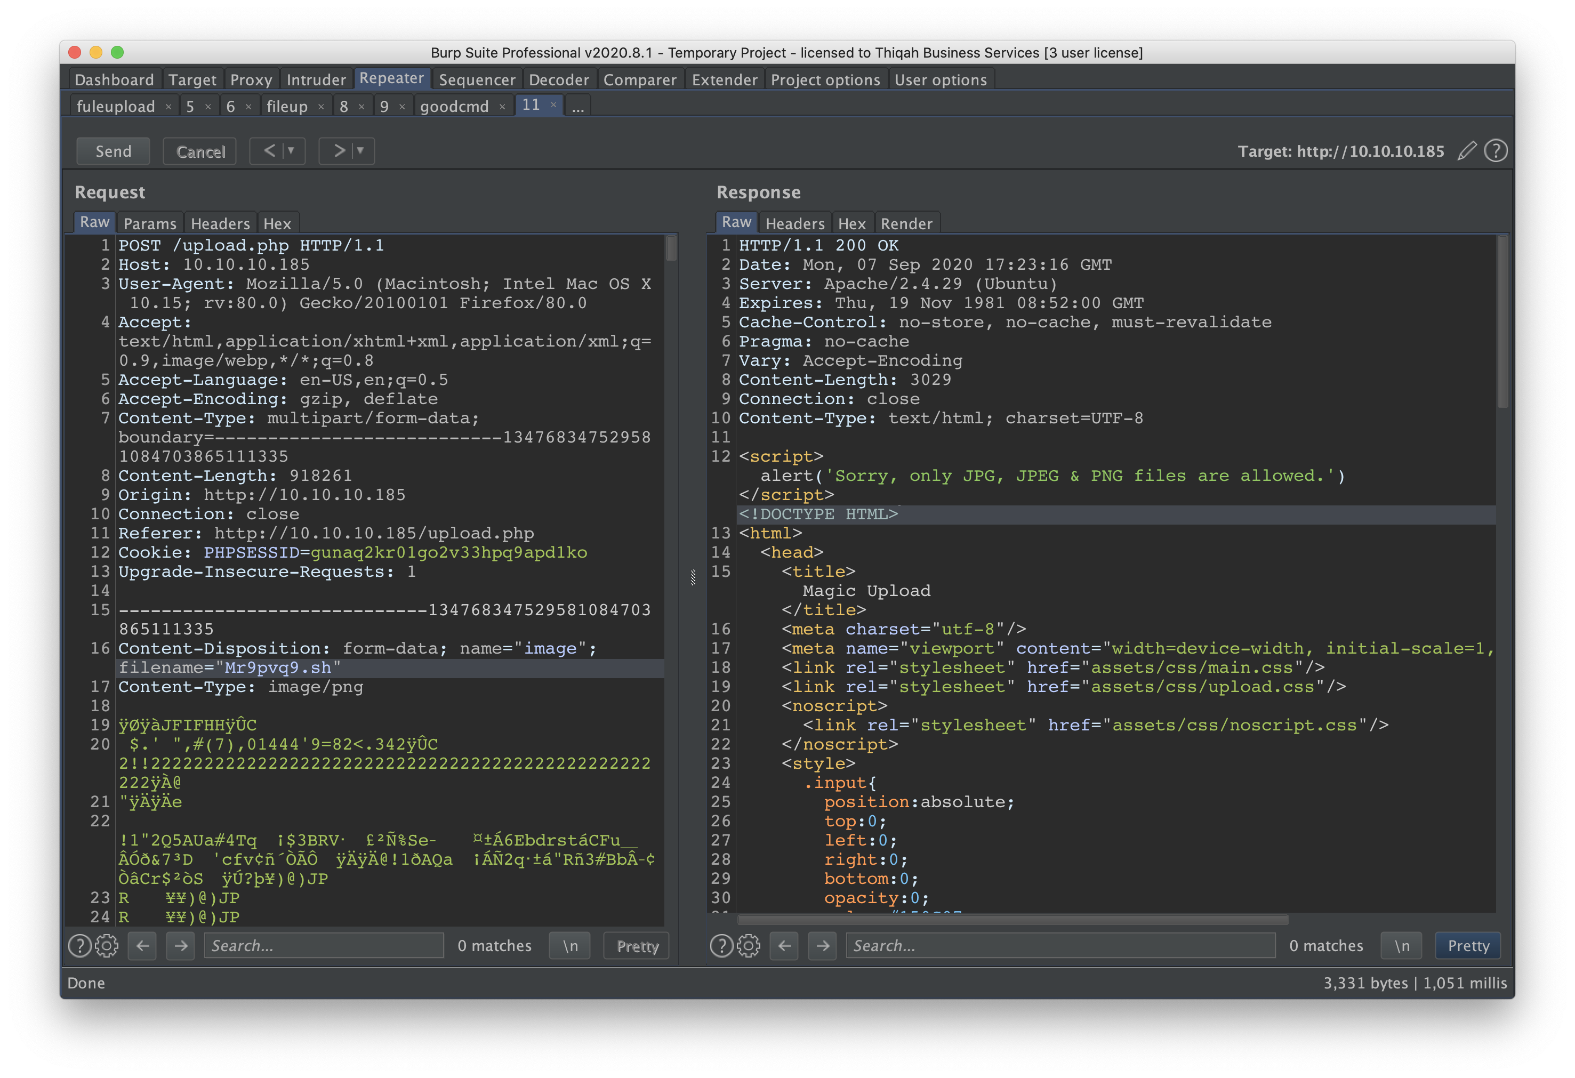Viewport: 1575px width, 1078px height.
Task: Switch Request view to Headers
Action: coord(220,223)
